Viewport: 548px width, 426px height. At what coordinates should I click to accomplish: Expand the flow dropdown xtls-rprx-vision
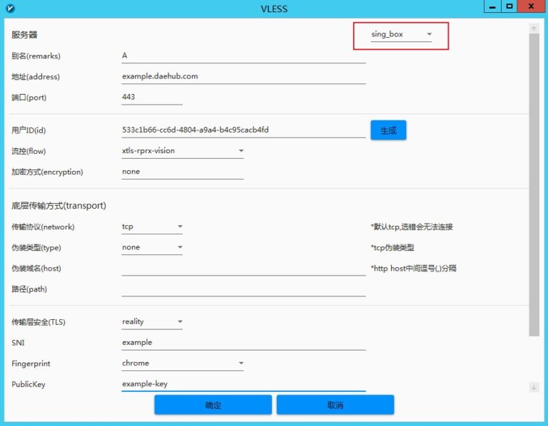[x=183, y=151]
